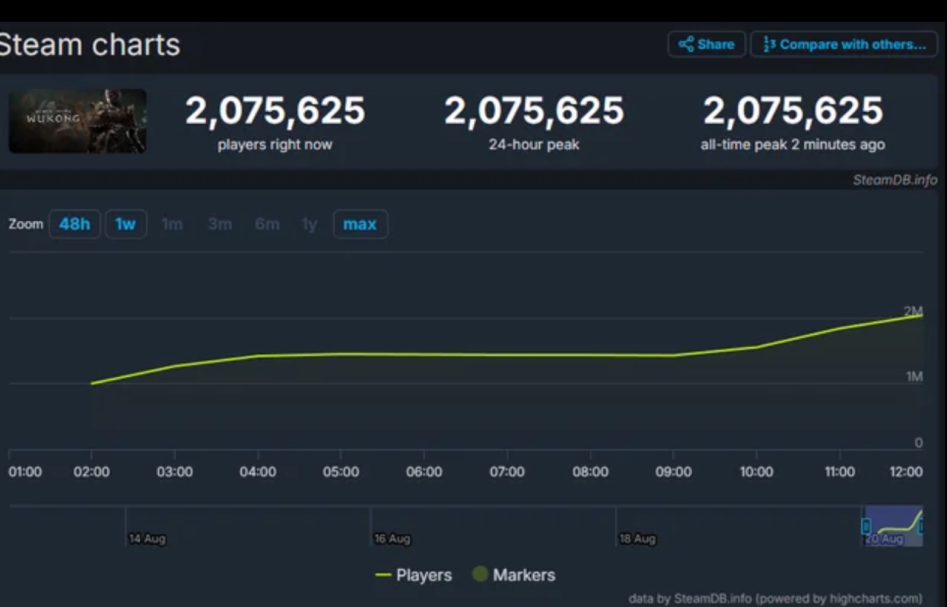
Task: Click the 07:00 time axis label
Action: click(507, 472)
